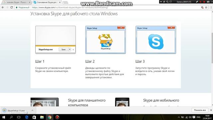Open the Windows Start menu
The image size is (213, 120).
(x=4, y=117)
